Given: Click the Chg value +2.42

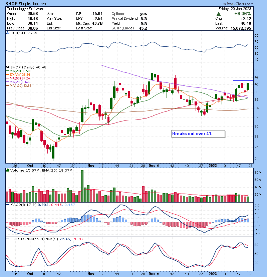Looking at the screenshot, I should tap(246, 19).
